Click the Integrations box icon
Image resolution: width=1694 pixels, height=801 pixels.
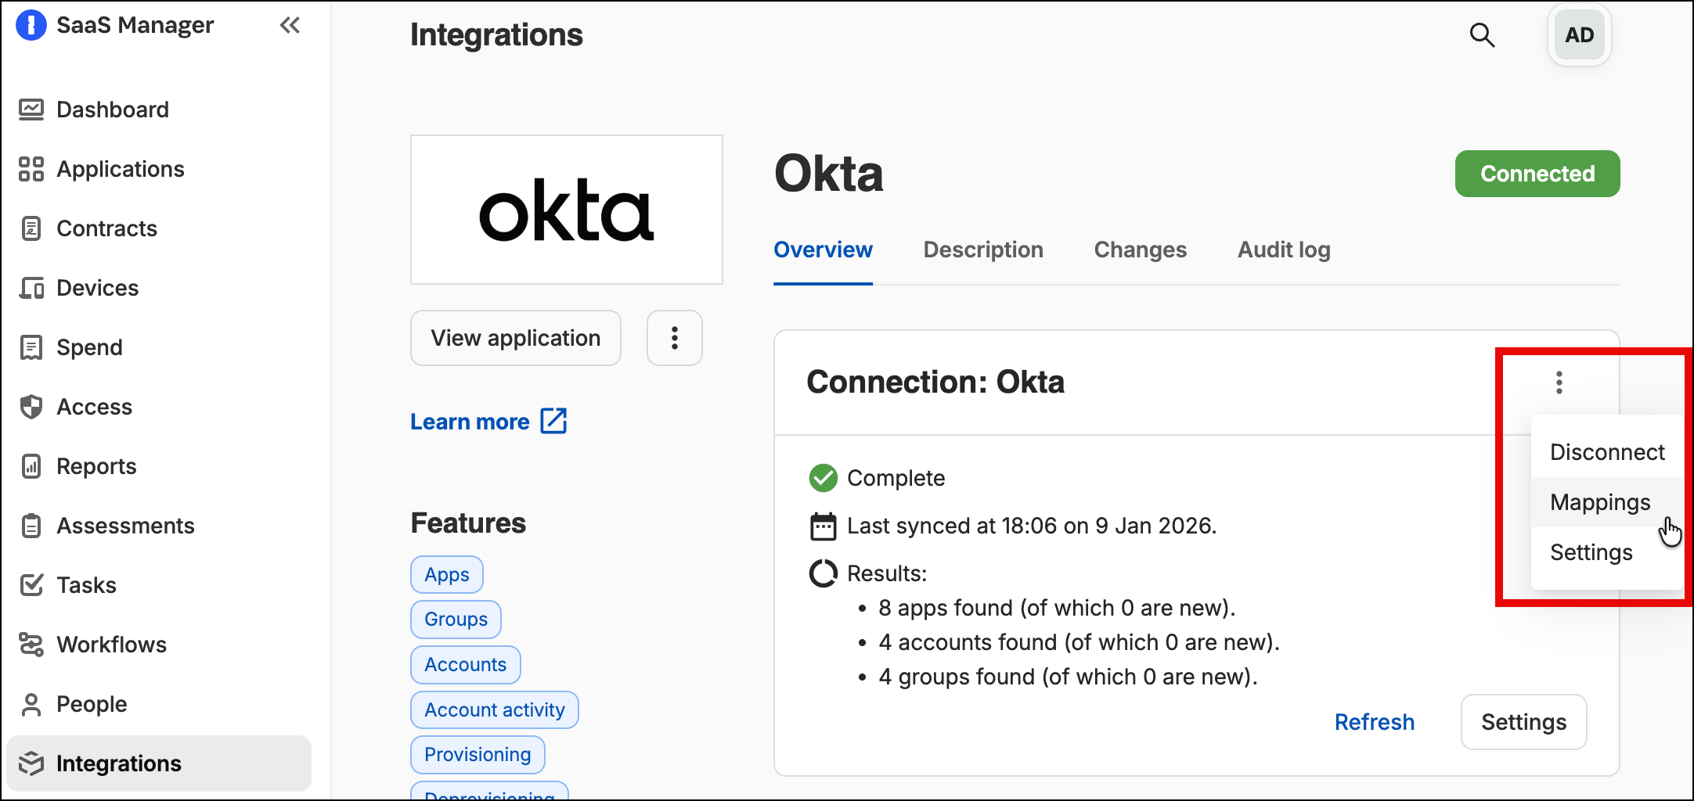[31, 763]
